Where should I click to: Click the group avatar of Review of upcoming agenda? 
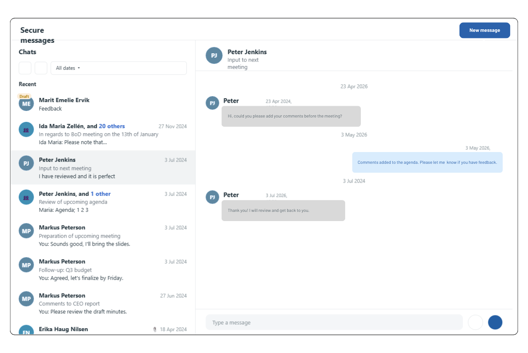point(26,197)
